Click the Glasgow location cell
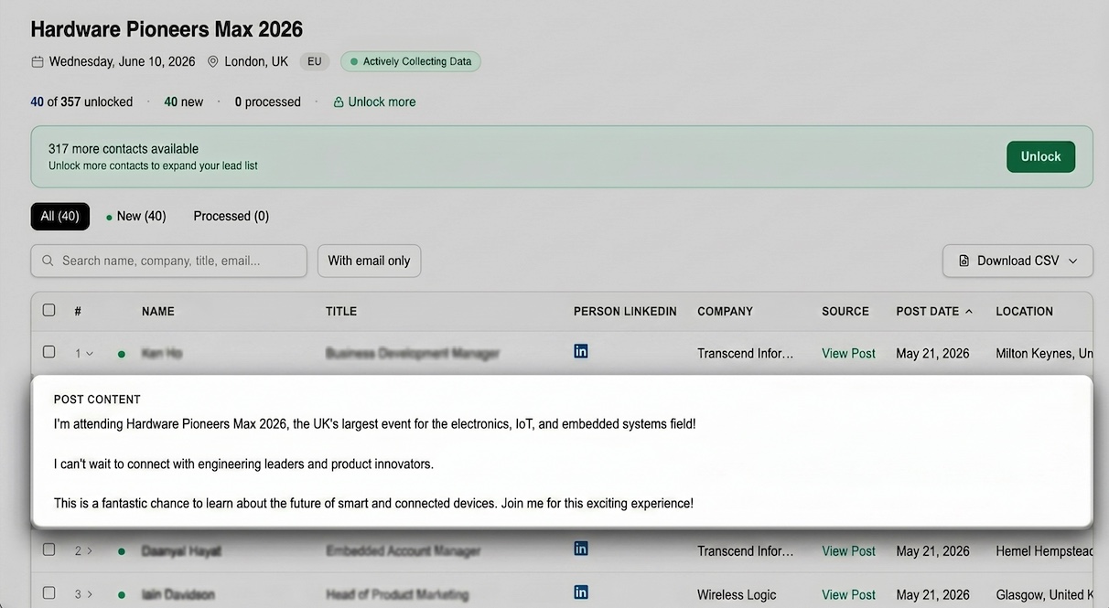 [x=1044, y=594]
